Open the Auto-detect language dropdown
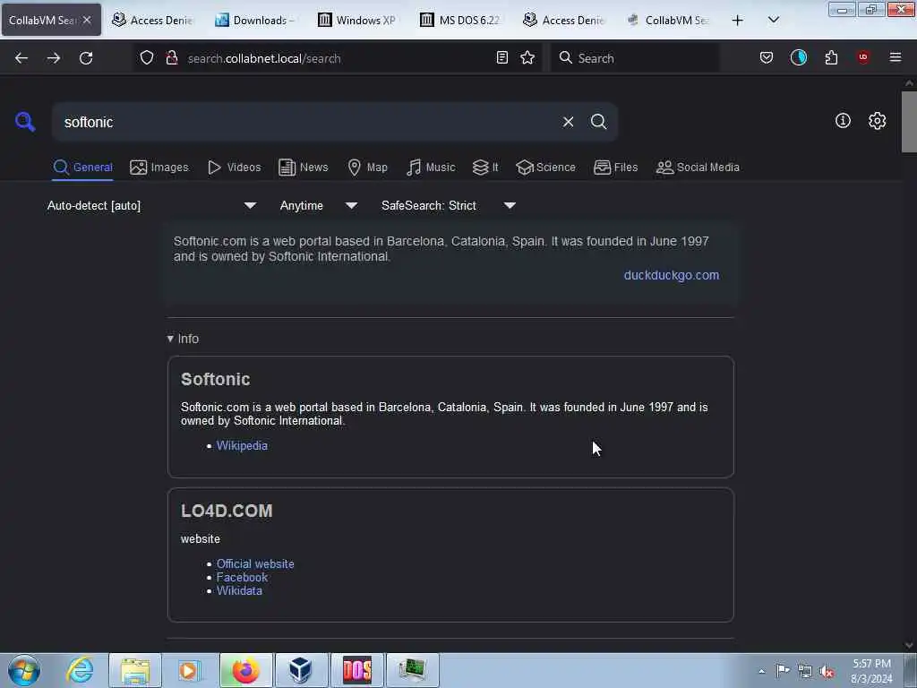This screenshot has height=688, width=917. click(151, 205)
